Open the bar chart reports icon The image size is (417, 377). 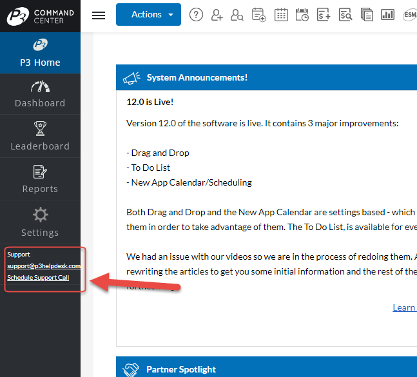tap(387, 15)
